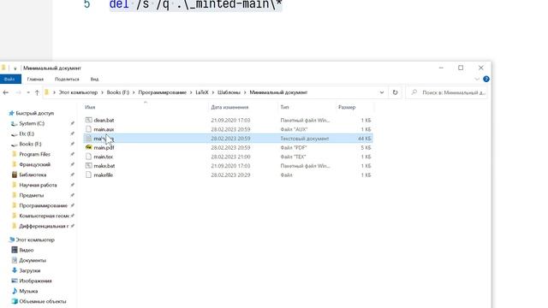Open the Главная ribbon tab
This screenshot has height=308, width=548.
point(35,80)
